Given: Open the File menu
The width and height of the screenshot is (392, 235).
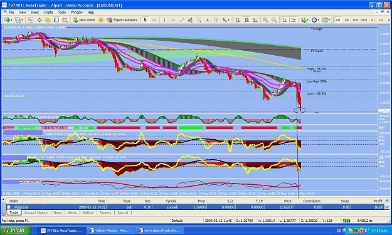Looking at the screenshot, I should click(x=11, y=13).
